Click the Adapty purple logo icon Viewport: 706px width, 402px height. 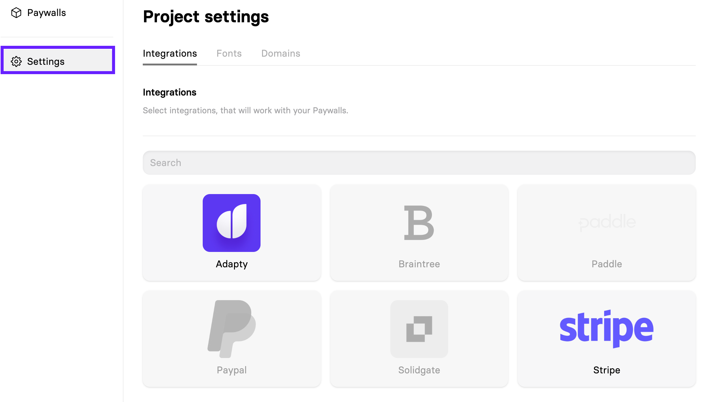pos(231,223)
